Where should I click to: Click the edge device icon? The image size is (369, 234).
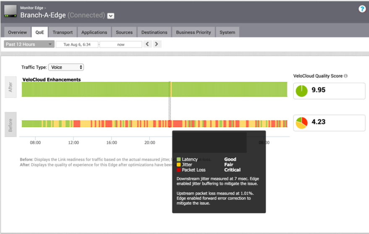[x=10, y=11]
